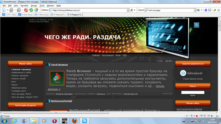This screenshot has height=124, width=221.
Task: Open the NetGroovePortabl article link
Action: (x=61, y=101)
